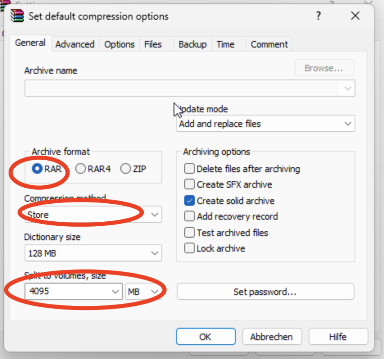Open the Options tab

pyautogui.click(x=119, y=44)
